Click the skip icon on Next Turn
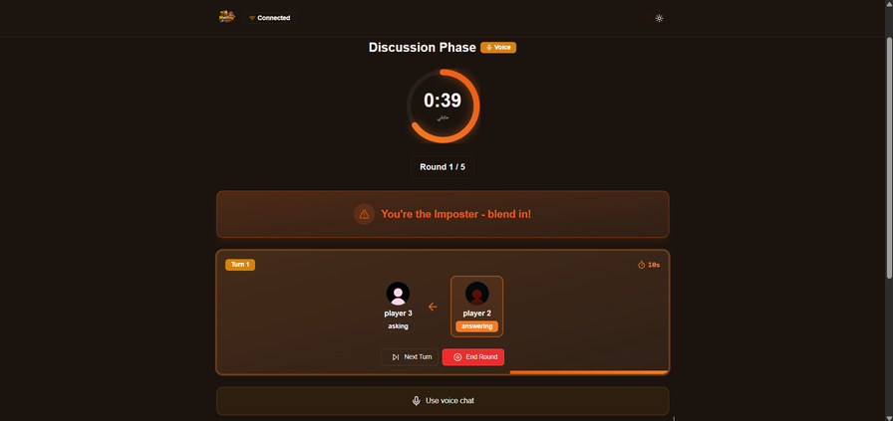893x421 pixels. tap(396, 357)
